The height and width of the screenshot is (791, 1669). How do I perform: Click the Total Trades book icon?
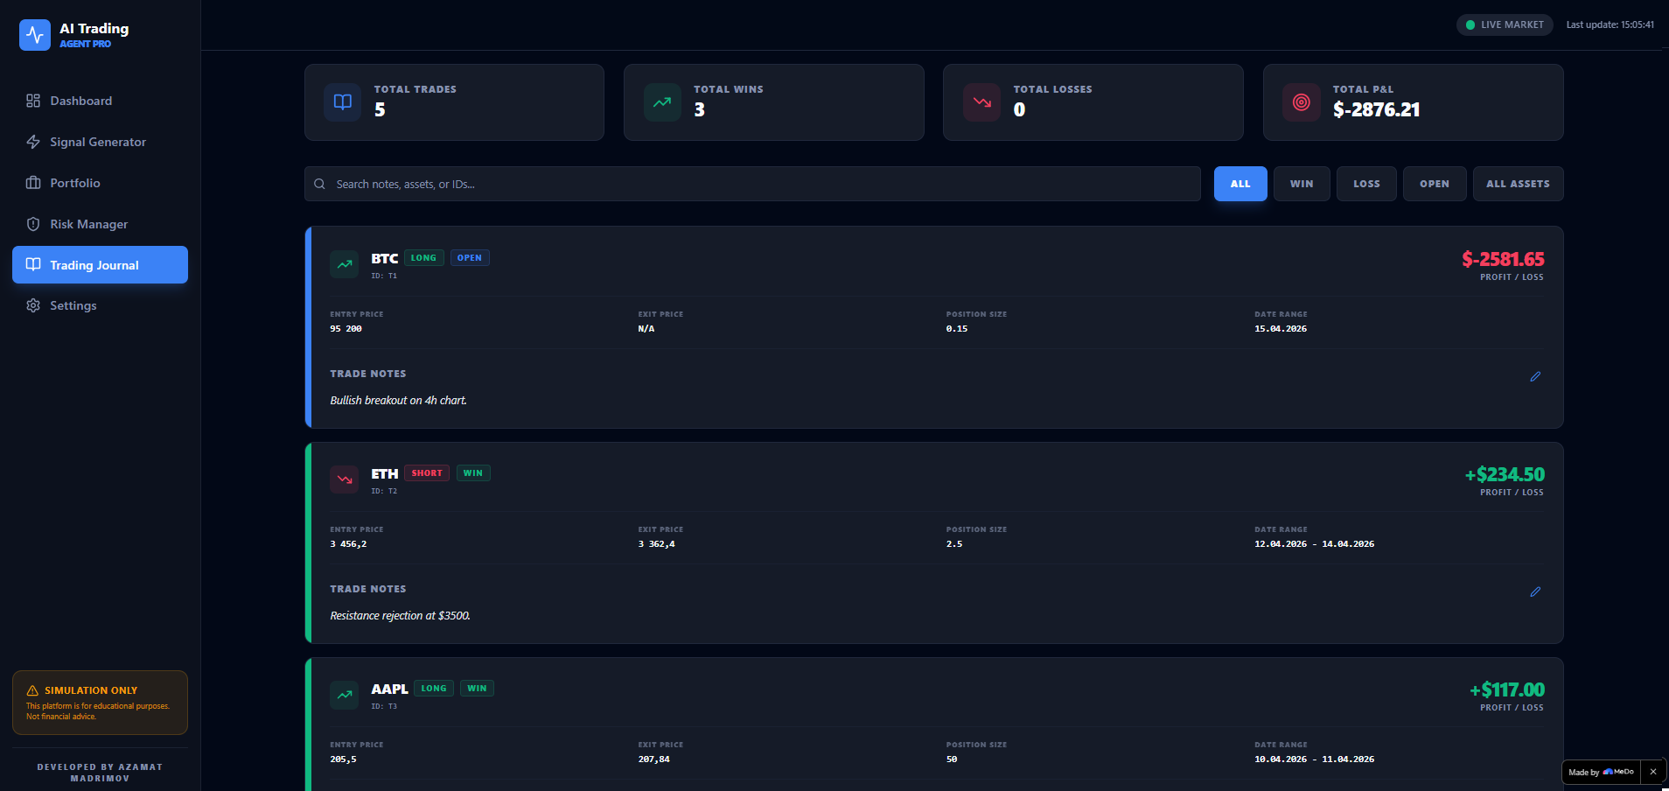click(343, 102)
